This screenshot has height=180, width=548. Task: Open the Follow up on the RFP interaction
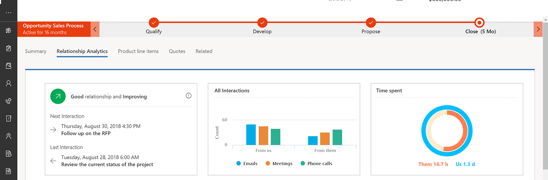click(86, 133)
